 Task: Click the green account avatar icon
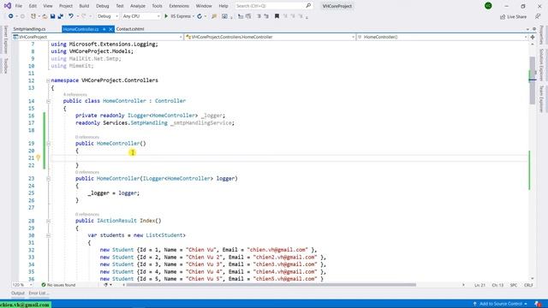(488, 6)
